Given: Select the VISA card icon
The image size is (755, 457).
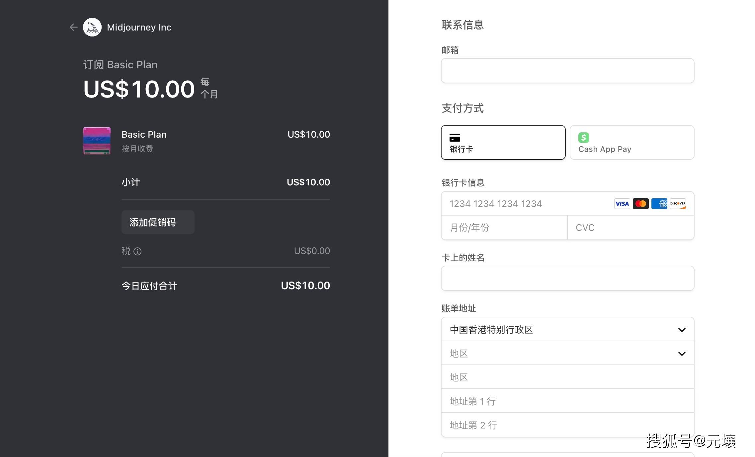Looking at the screenshot, I should (622, 204).
